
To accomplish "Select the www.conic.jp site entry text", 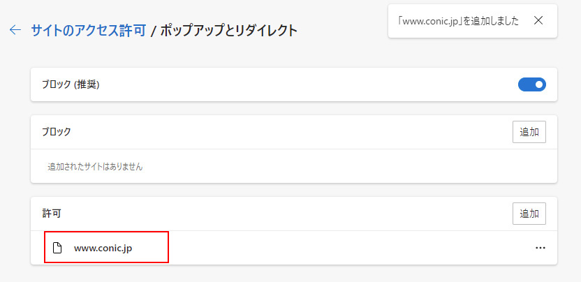I will (103, 248).
